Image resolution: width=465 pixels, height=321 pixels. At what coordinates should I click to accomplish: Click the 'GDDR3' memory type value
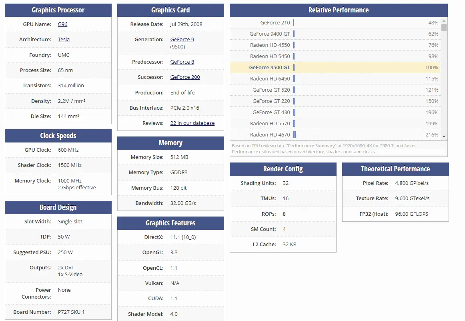click(x=179, y=173)
